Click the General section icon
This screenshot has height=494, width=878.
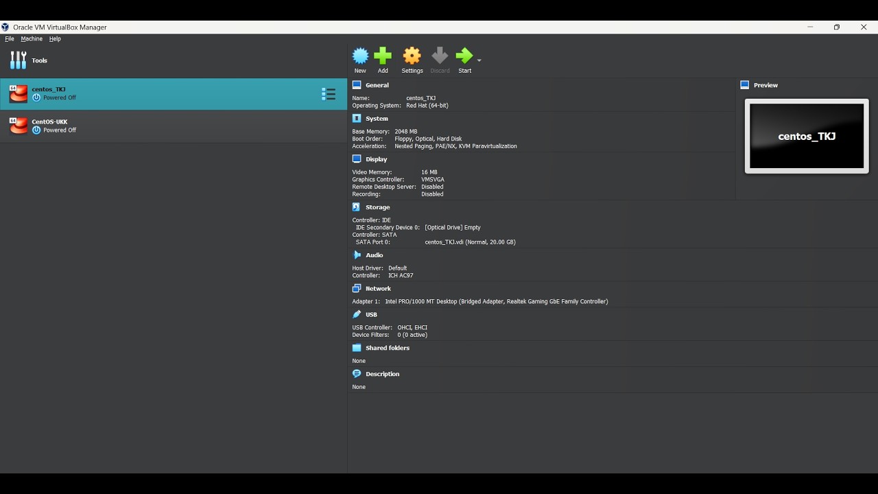pyautogui.click(x=357, y=85)
